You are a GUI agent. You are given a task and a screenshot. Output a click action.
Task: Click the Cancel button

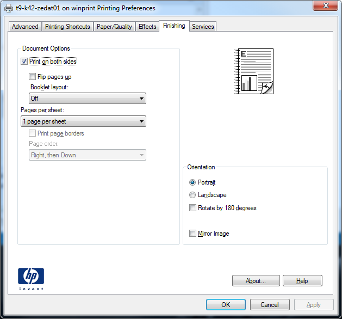click(270, 305)
